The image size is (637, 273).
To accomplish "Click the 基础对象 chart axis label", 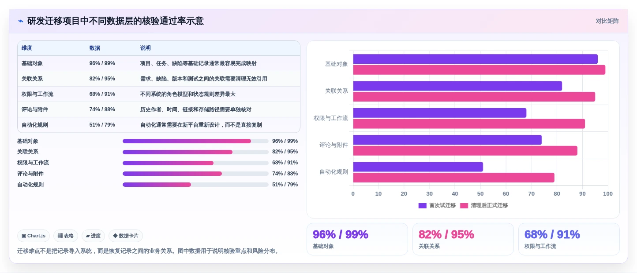I will coord(337,64).
